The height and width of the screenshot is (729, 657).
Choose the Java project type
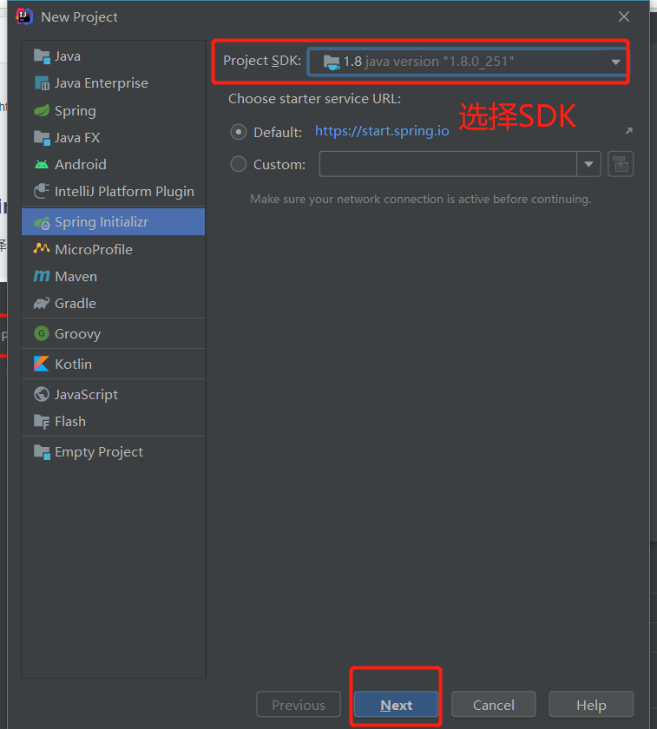click(x=114, y=56)
